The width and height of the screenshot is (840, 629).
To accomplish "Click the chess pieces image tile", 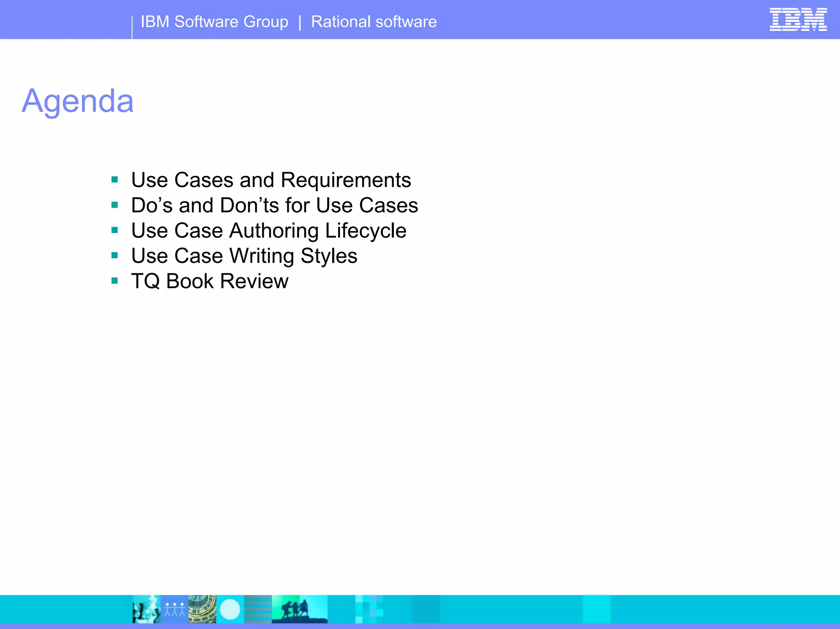I will (x=146, y=609).
